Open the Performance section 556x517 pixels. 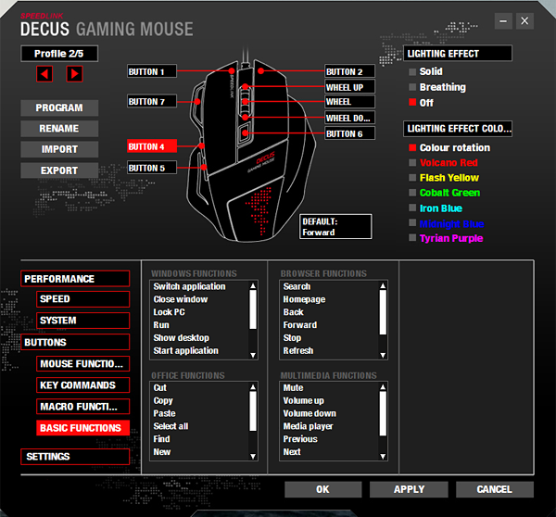tap(75, 279)
